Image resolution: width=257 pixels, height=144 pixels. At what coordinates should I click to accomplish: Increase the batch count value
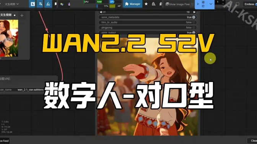click(223, 1)
